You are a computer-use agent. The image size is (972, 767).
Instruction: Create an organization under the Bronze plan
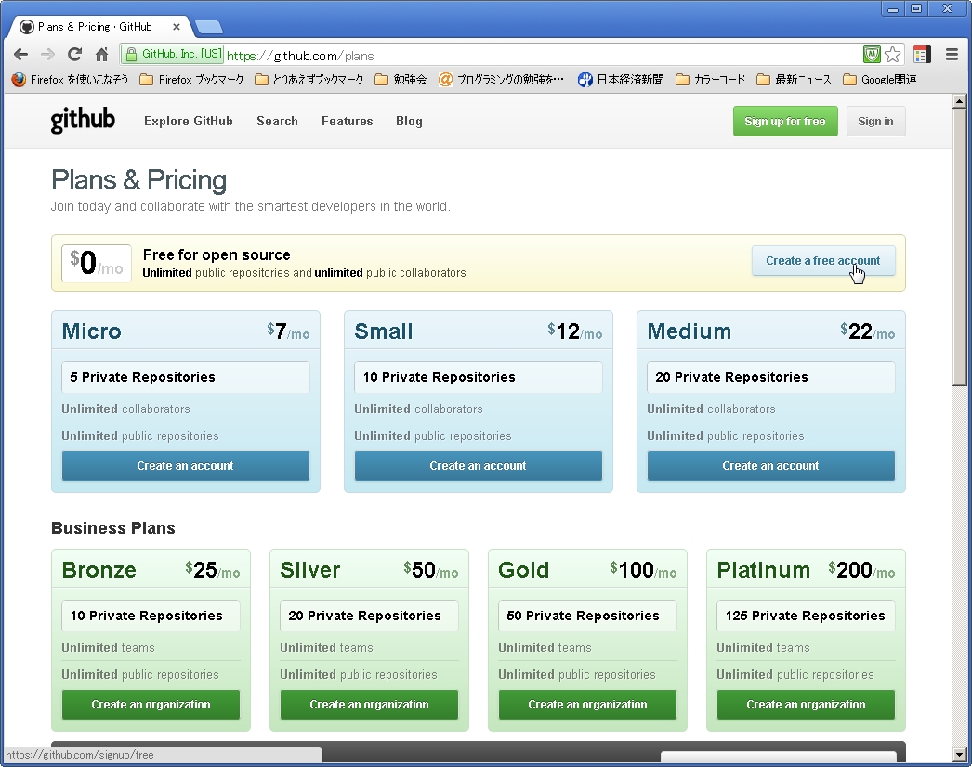coord(151,705)
